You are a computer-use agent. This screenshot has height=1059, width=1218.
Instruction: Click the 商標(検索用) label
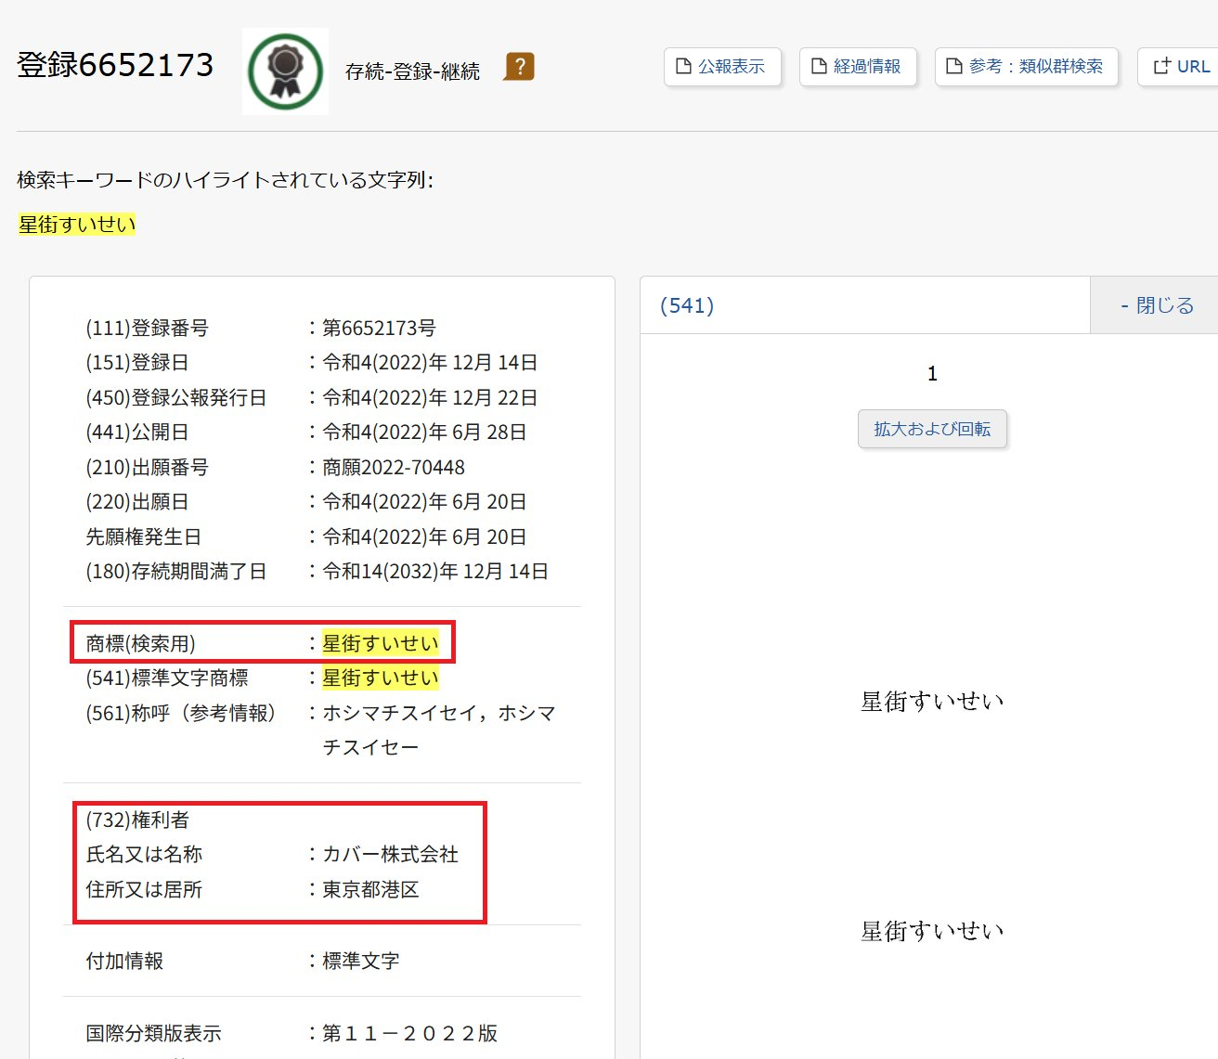[140, 643]
